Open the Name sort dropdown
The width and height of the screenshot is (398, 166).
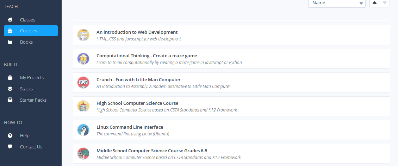pyautogui.click(x=337, y=3)
